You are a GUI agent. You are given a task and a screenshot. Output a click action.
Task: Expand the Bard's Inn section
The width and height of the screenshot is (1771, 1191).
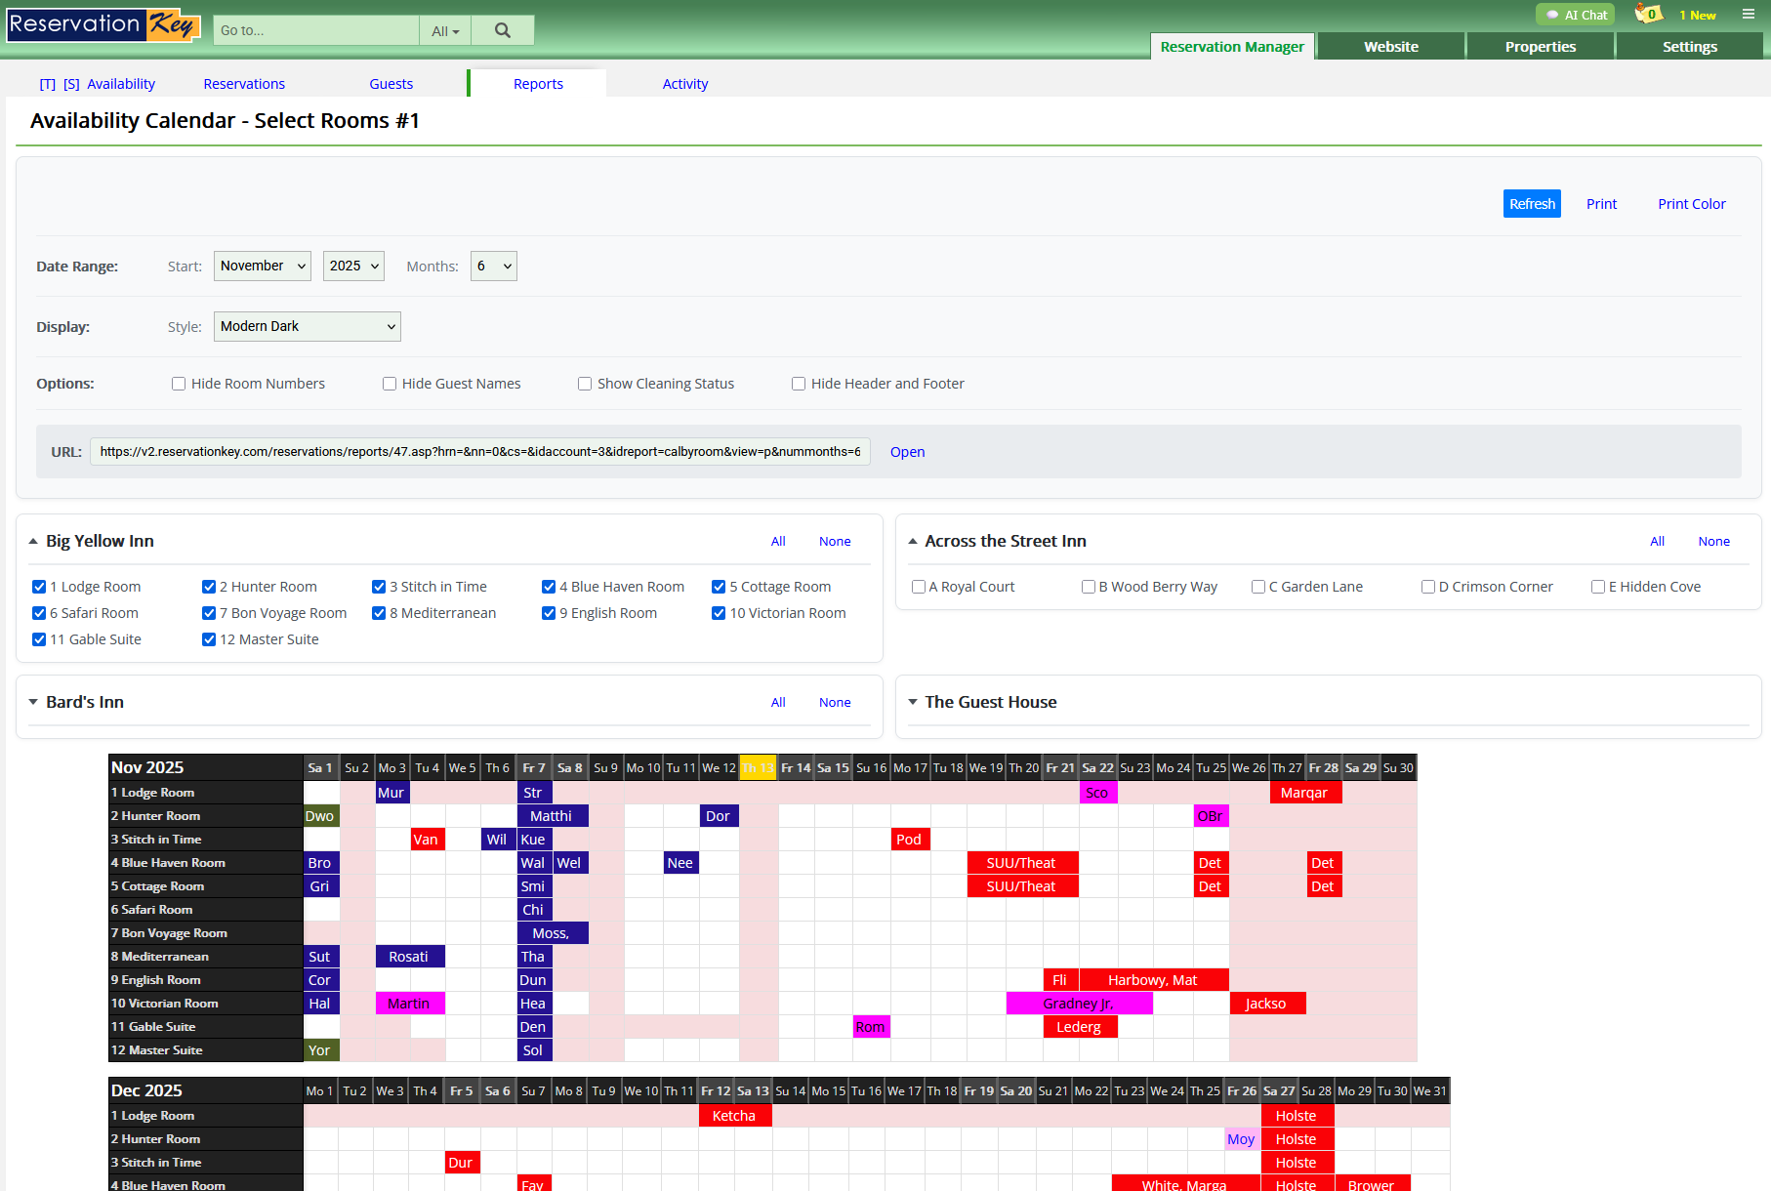click(x=33, y=702)
